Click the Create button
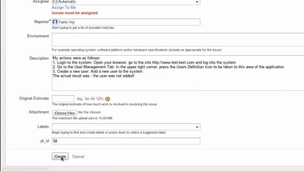Viewport: 304px width, 171px height. [x=60, y=156]
